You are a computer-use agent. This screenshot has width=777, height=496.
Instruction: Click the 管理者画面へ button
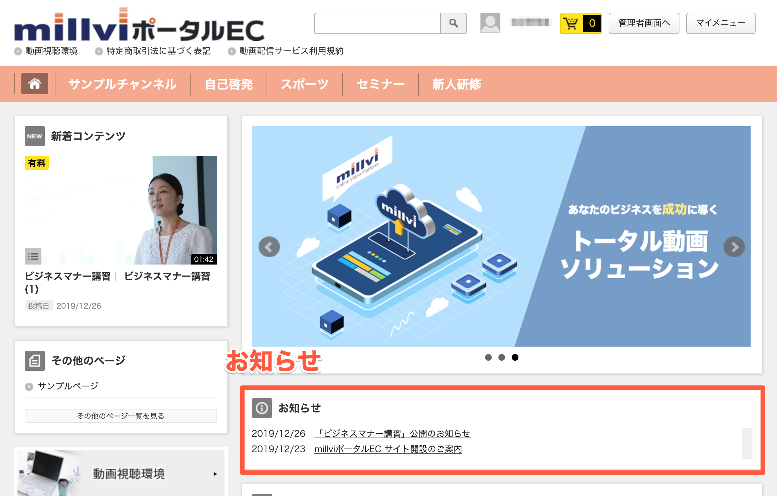pyautogui.click(x=644, y=23)
